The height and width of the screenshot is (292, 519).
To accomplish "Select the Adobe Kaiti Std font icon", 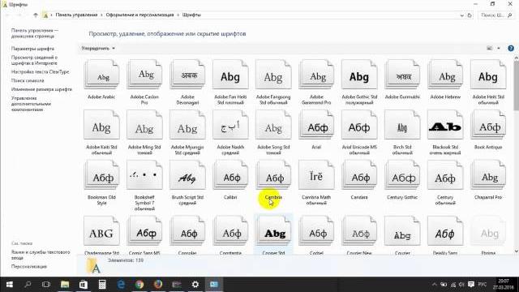I will (x=101, y=125).
